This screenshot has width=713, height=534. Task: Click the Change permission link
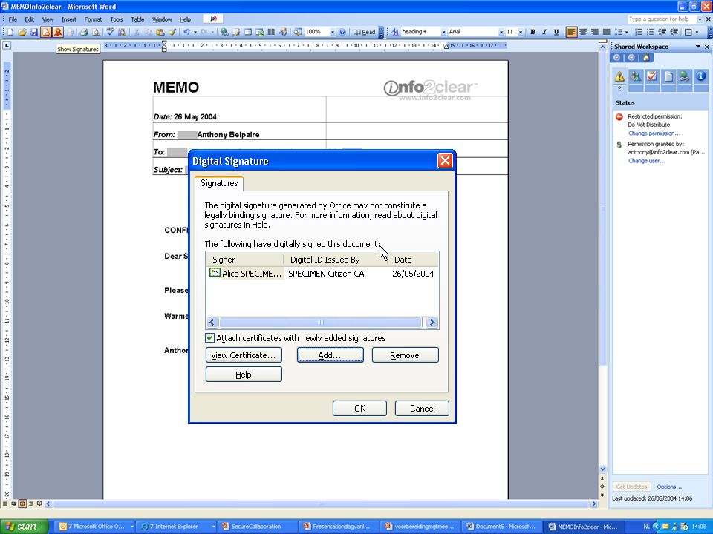point(654,133)
